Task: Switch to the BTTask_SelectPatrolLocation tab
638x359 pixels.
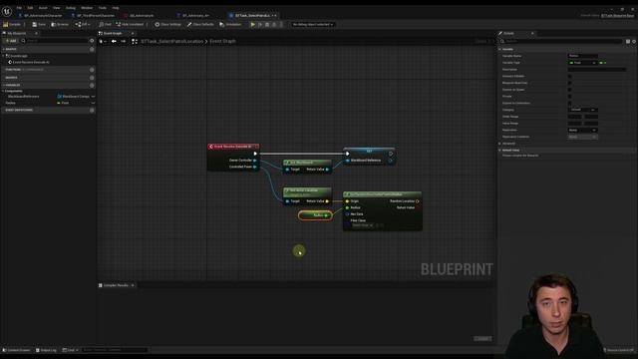Action: [252, 16]
